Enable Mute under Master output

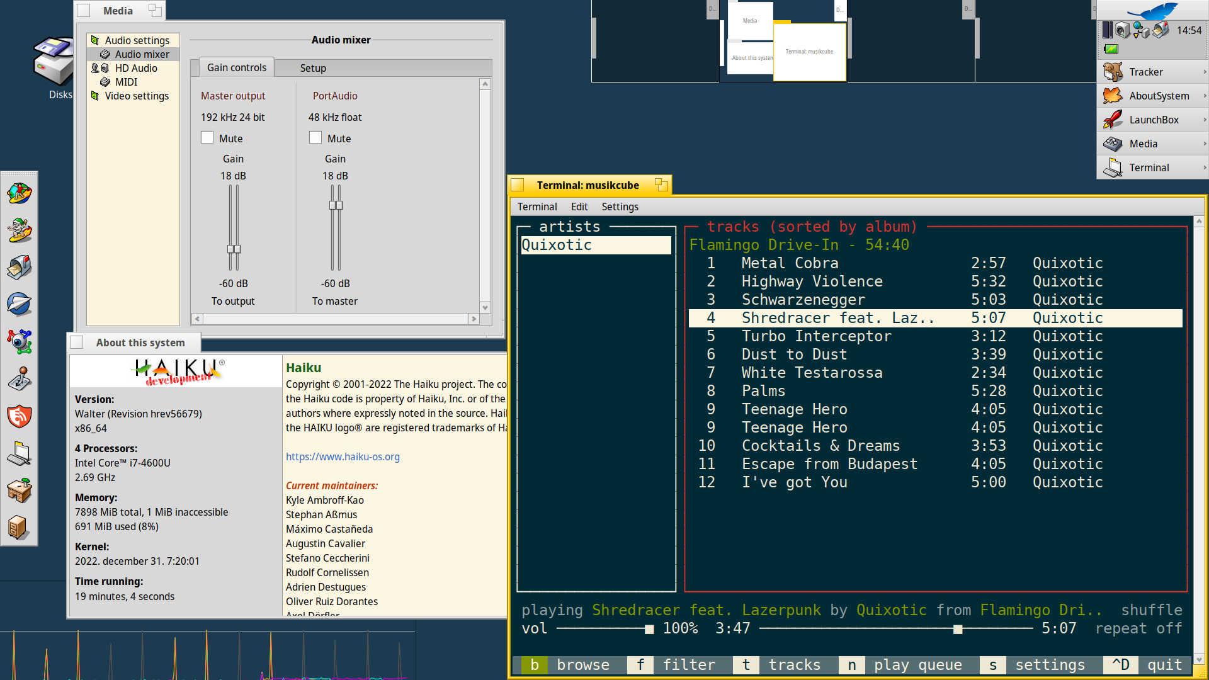[x=207, y=137]
